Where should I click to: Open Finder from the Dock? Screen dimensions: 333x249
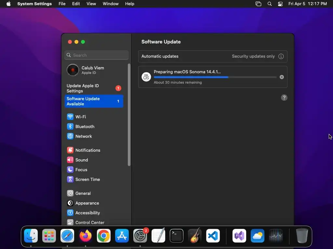31,236
